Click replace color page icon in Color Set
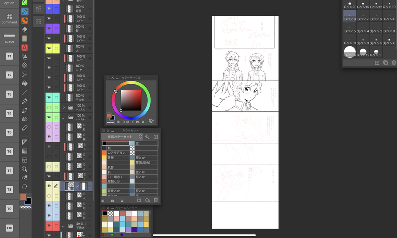Viewport: 397px width, 238px height. 139,200
